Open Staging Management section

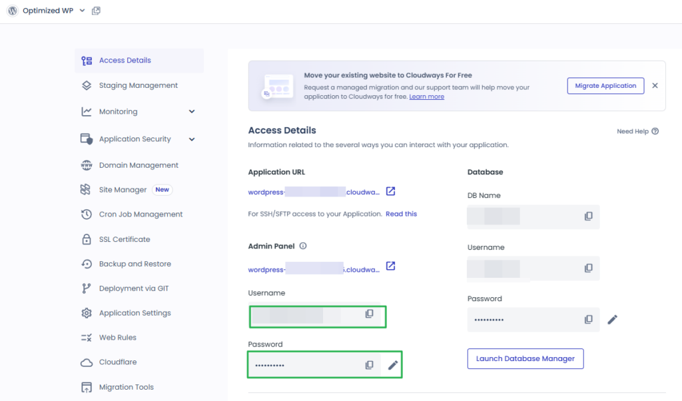click(139, 86)
